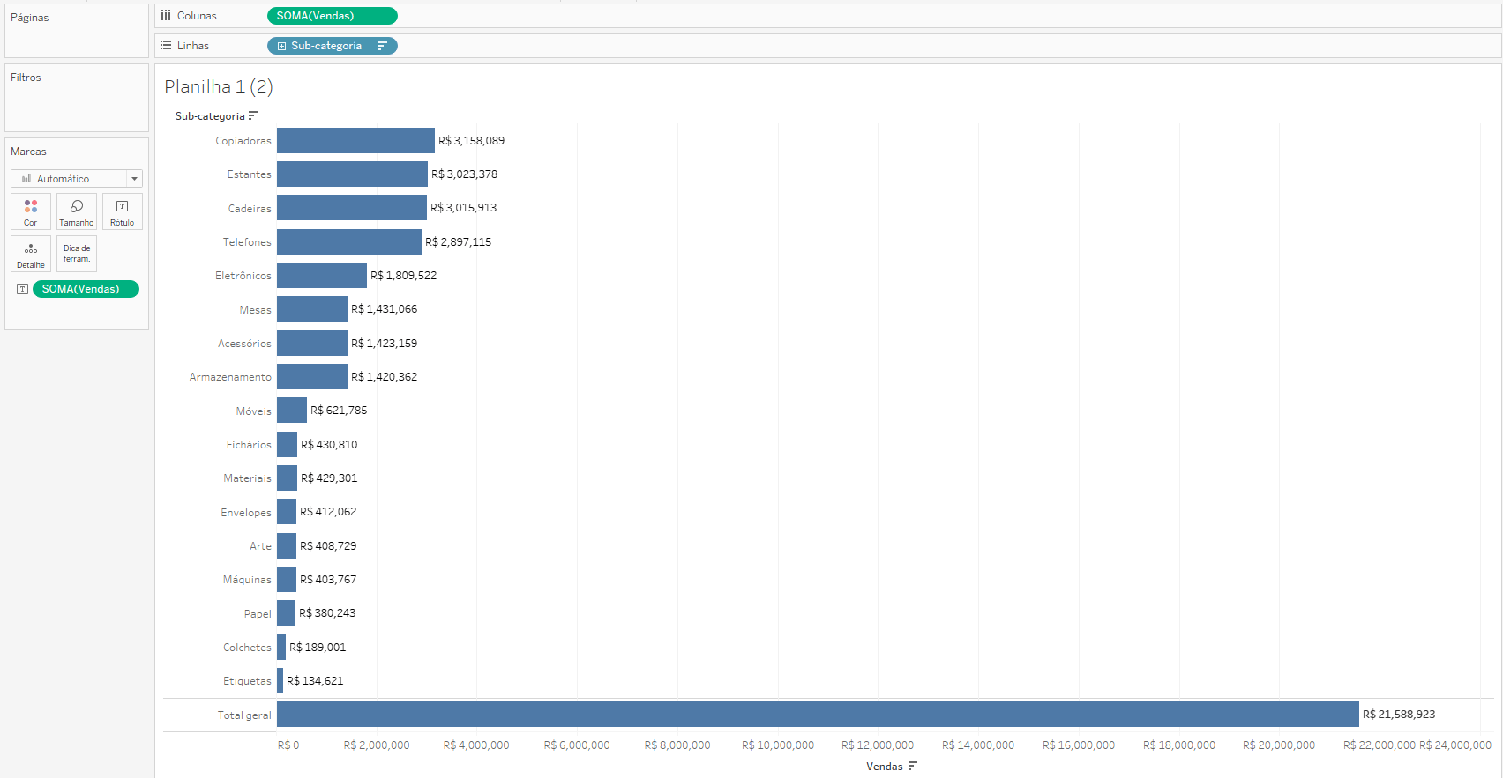Select the Telefones row label
Screen dimensions: 1503x778
pyautogui.click(x=247, y=242)
